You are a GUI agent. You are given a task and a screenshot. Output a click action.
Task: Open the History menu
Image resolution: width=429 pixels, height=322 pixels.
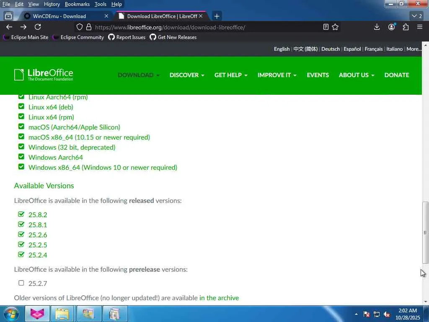52,4
